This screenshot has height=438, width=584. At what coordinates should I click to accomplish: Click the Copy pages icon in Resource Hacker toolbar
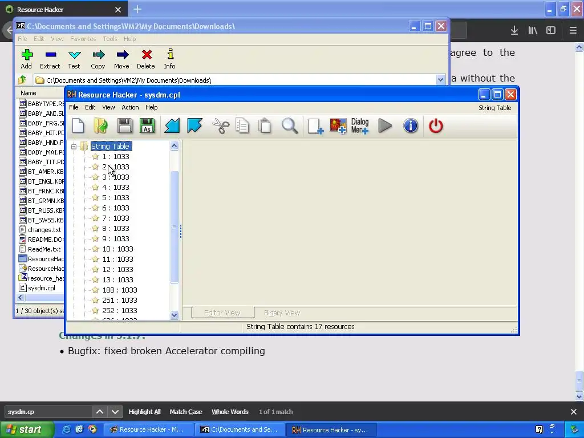[x=242, y=126]
